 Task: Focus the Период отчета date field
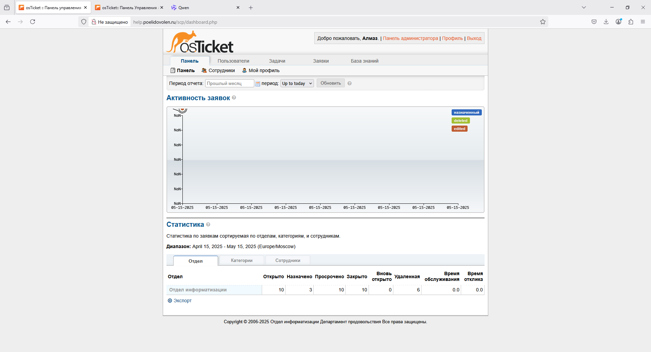(x=230, y=83)
